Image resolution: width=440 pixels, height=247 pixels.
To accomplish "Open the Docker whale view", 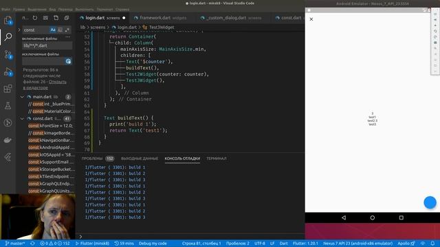I will (8, 140).
